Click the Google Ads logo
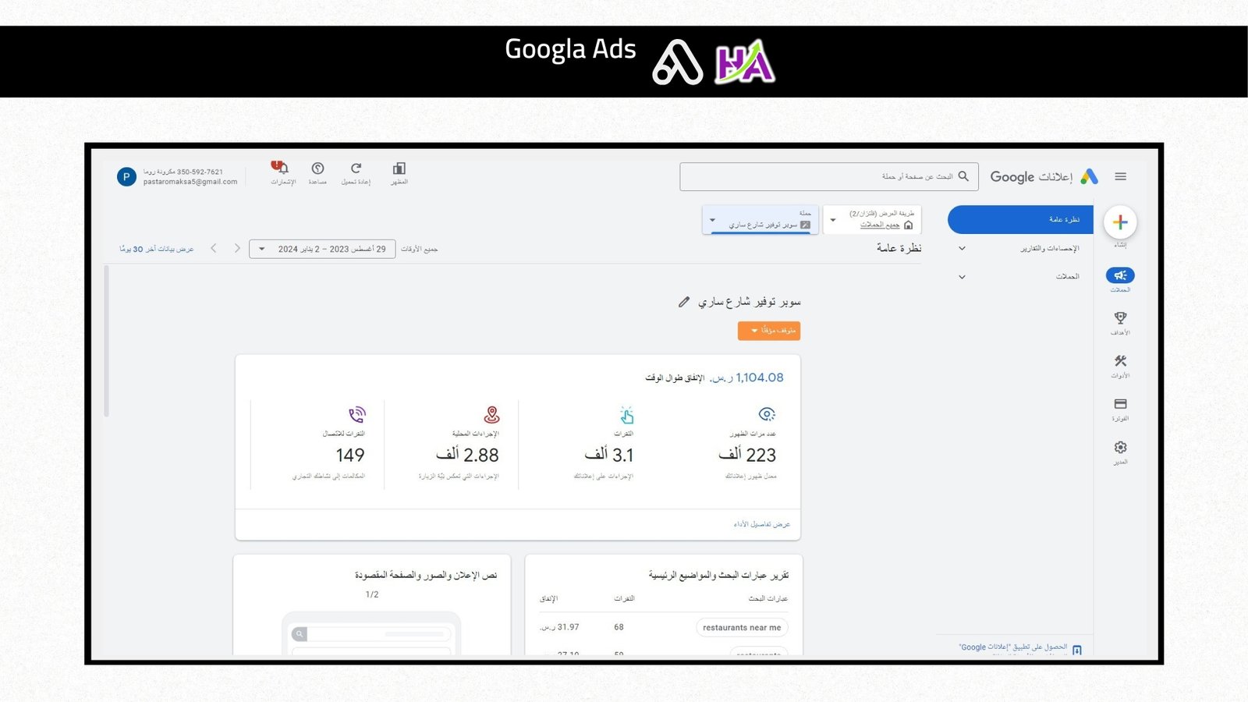Screen dimensions: 1248x702 click(x=1090, y=177)
